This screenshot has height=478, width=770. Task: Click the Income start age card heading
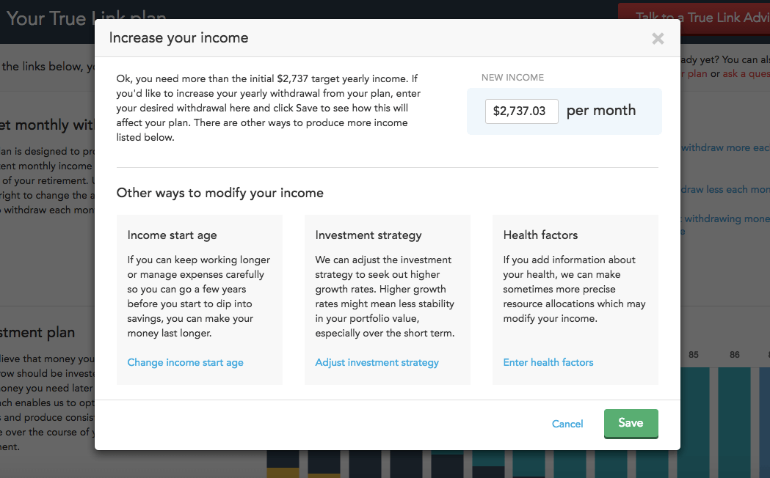point(172,235)
